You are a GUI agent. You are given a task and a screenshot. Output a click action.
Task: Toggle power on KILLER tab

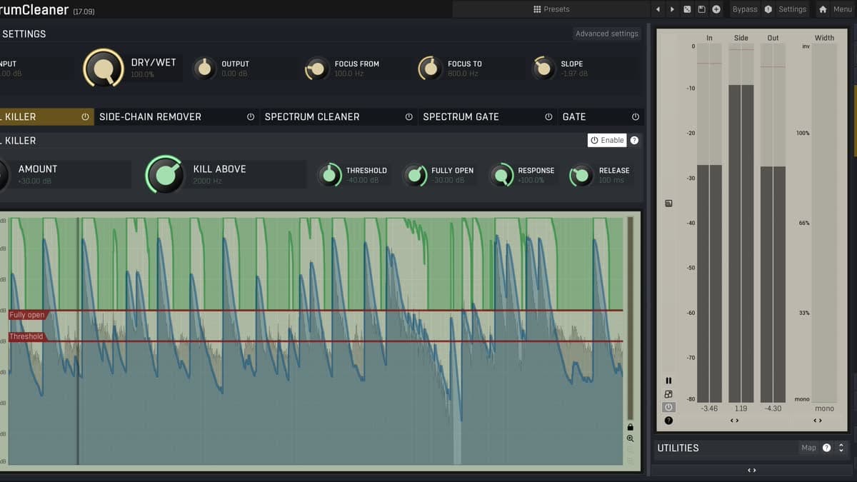85,116
